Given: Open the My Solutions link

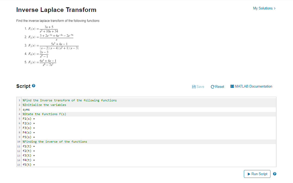Looking at the screenshot, I should click(x=263, y=8).
